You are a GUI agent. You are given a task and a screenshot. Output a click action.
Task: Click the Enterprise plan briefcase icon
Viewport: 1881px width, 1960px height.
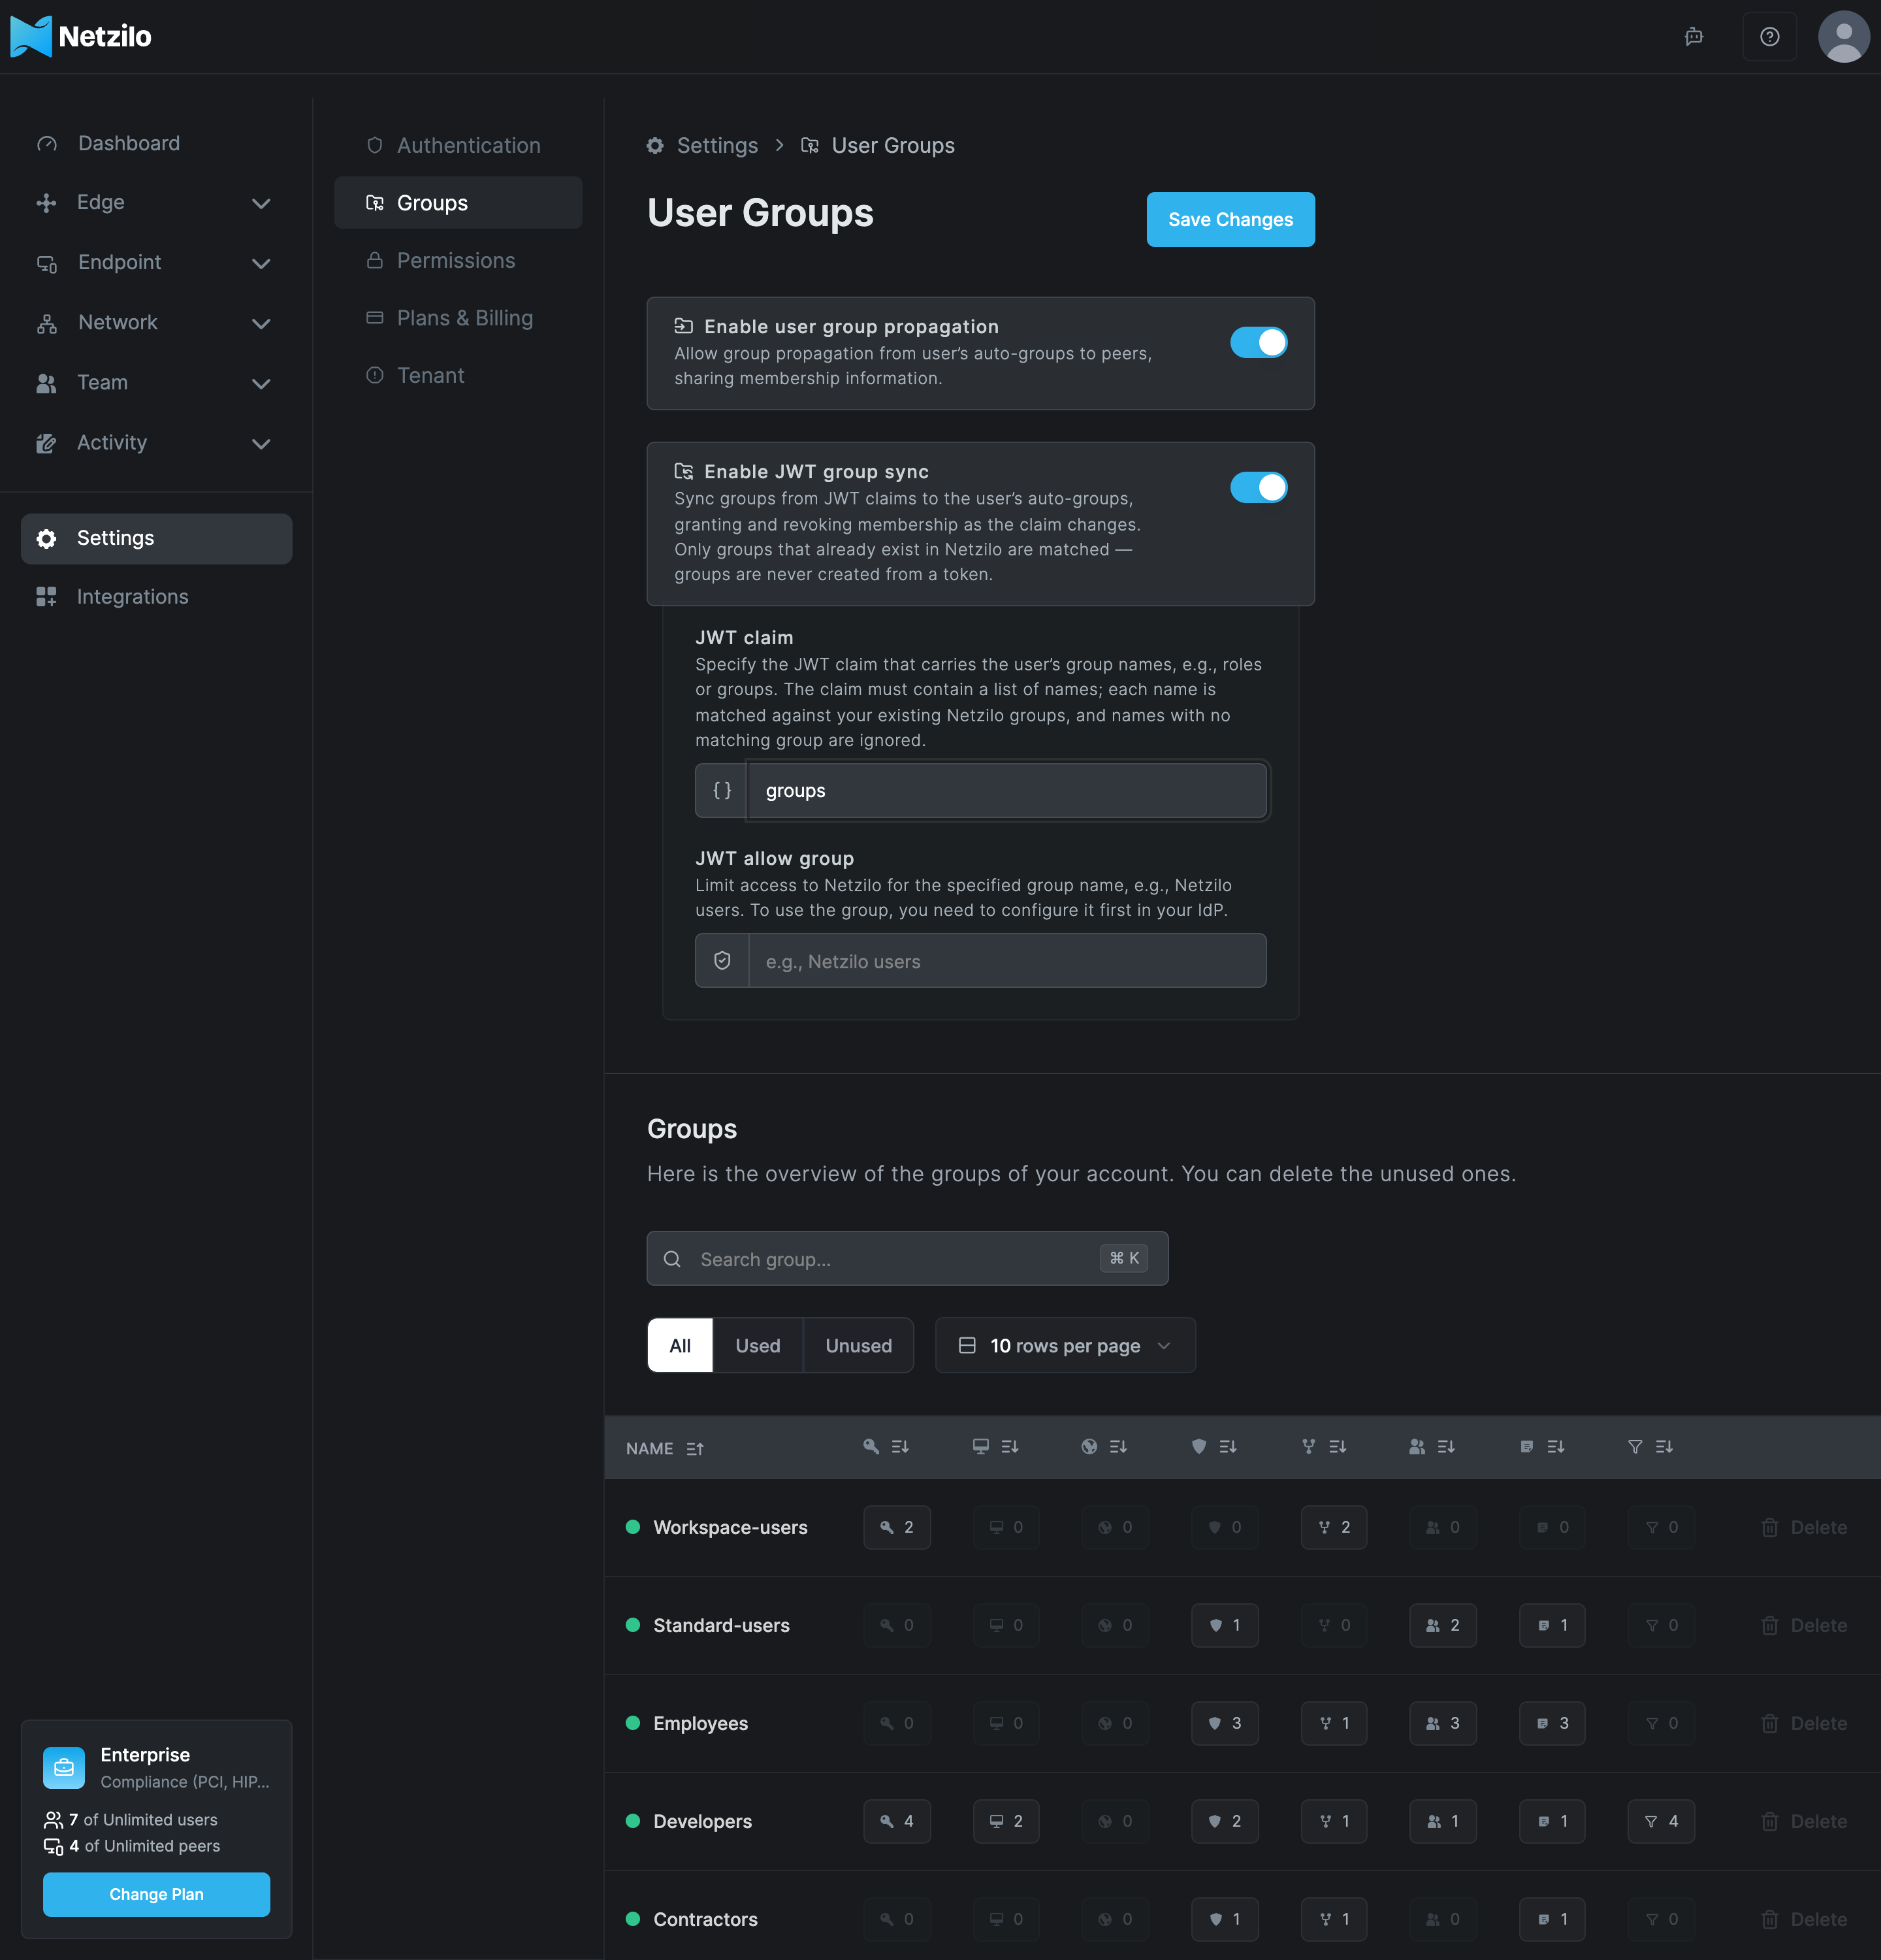(64, 1767)
